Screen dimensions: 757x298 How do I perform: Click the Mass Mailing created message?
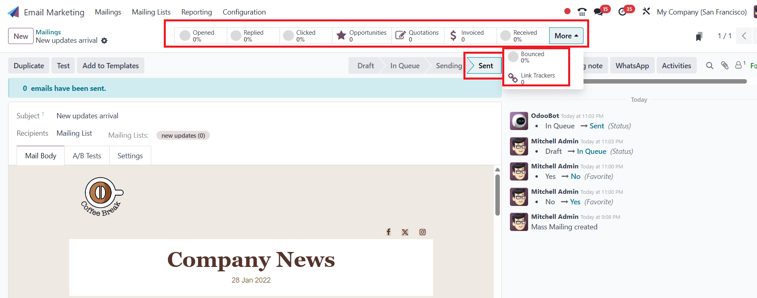point(564,227)
